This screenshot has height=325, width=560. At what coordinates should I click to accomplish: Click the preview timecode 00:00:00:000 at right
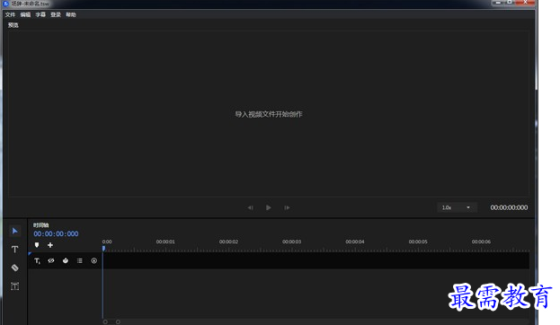click(x=509, y=207)
